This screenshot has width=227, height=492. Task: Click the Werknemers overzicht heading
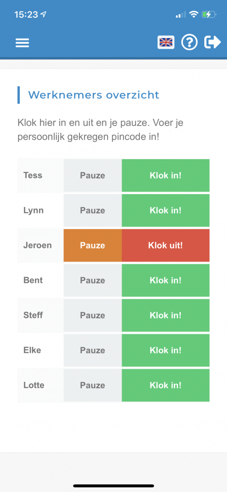click(x=94, y=95)
